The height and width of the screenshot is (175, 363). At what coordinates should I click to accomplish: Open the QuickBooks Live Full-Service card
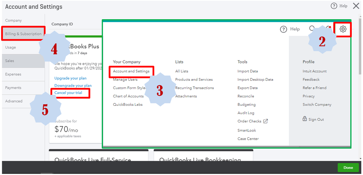click(98, 155)
